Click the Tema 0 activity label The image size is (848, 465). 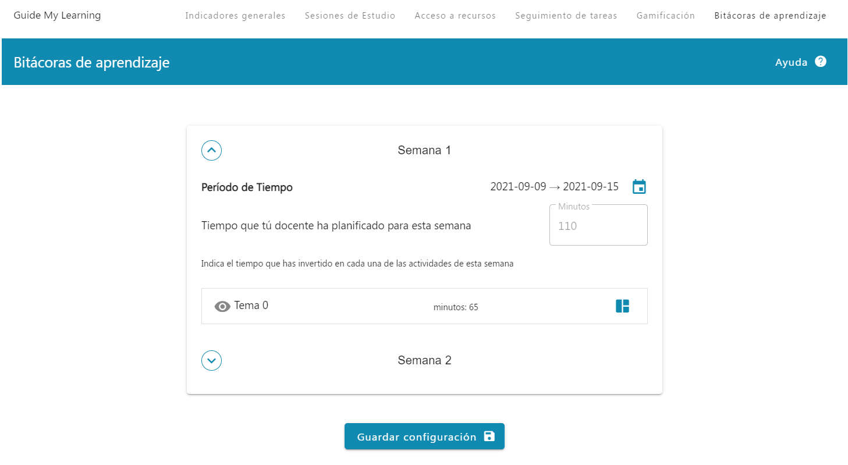point(251,306)
